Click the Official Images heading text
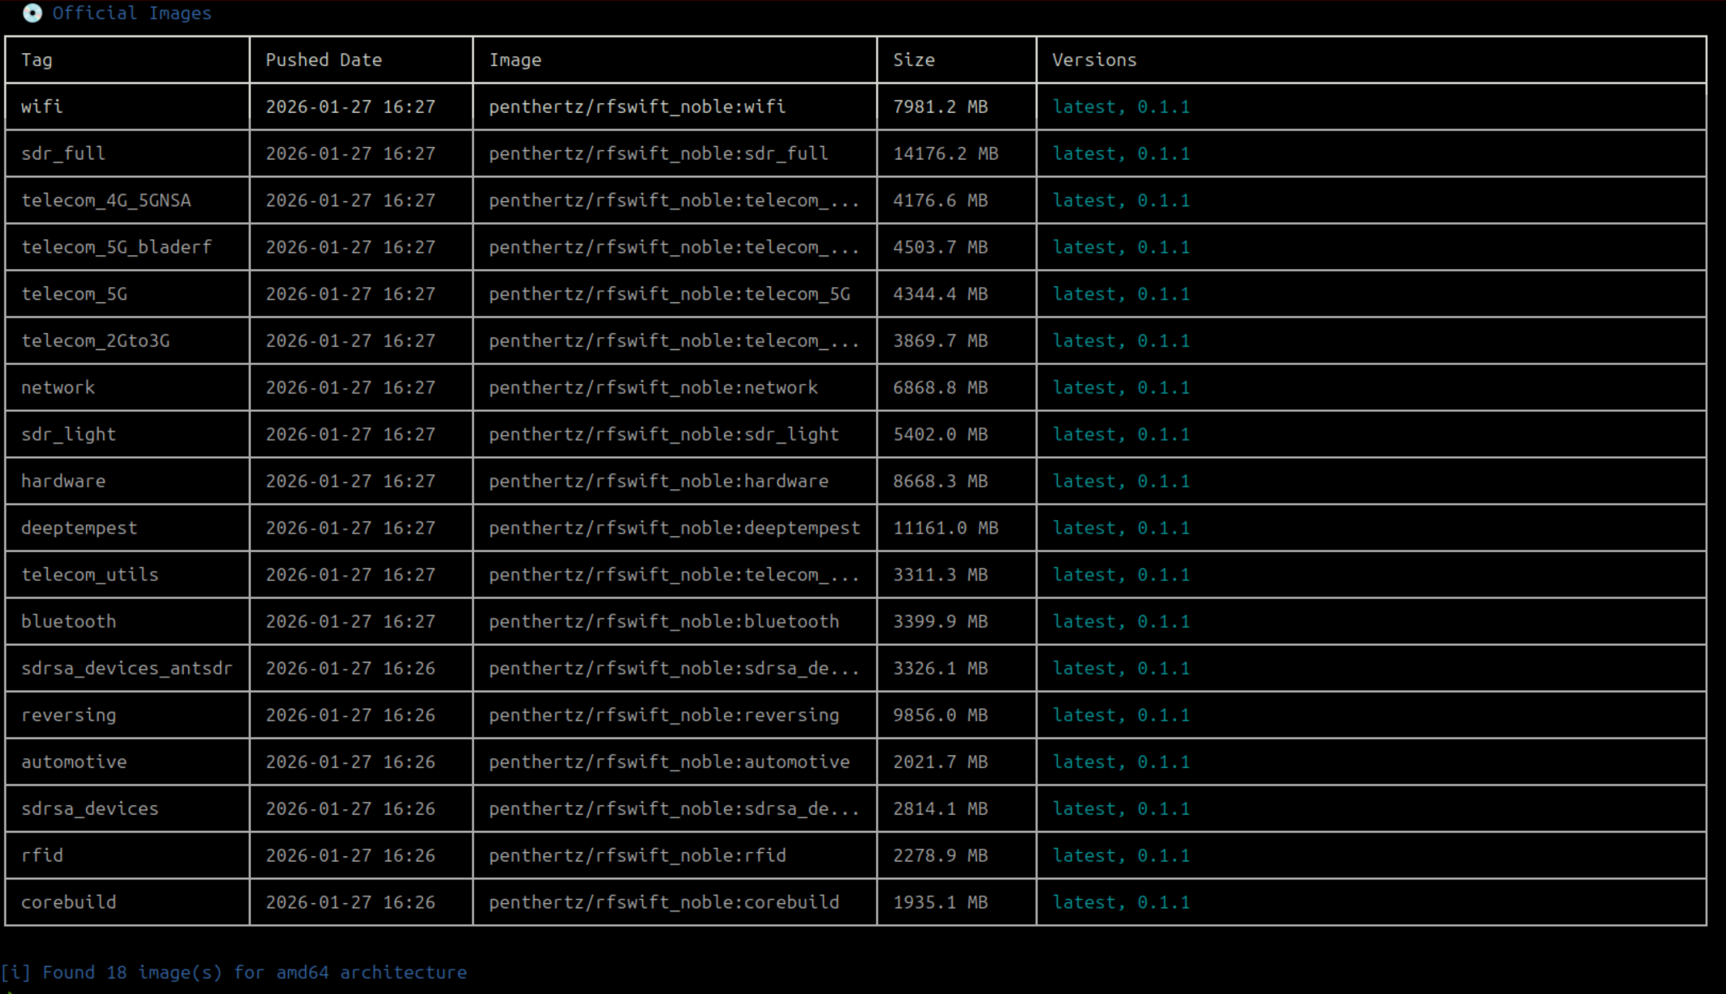1726x994 pixels. tap(132, 13)
